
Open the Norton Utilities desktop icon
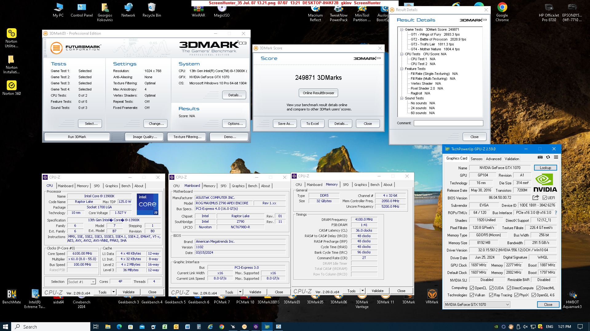coord(12,38)
